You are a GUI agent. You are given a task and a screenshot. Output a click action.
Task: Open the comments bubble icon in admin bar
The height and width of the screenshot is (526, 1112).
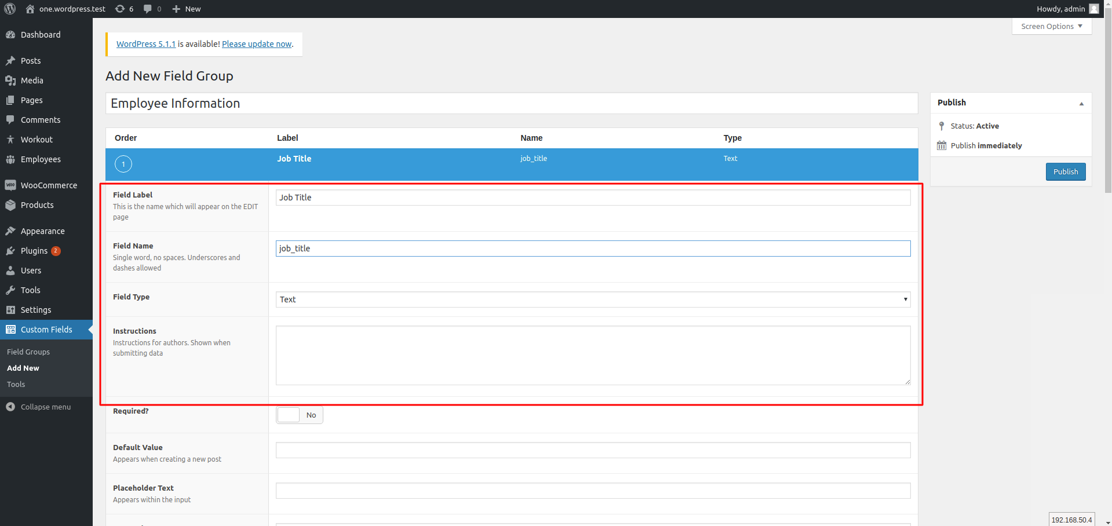pyautogui.click(x=148, y=9)
